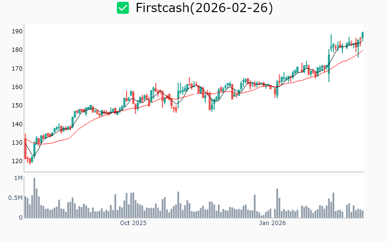
Task: Click the 1M volume axis label
Action: point(18,178)
